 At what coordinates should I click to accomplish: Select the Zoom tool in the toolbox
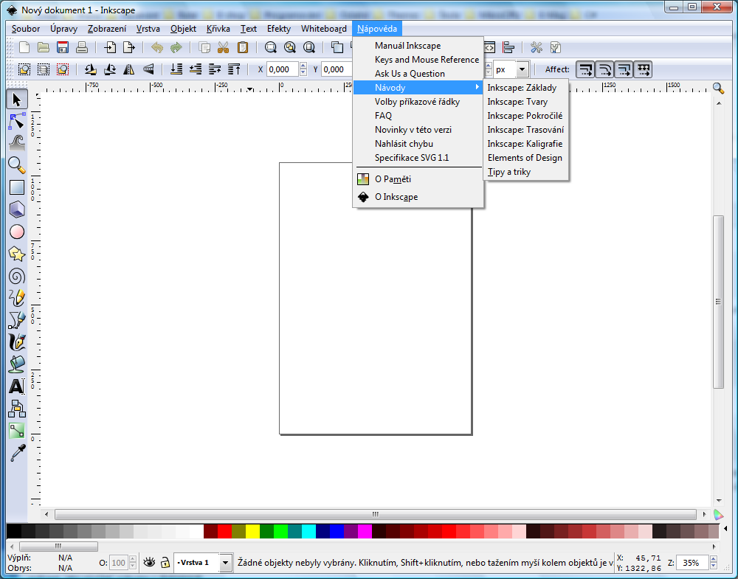(x=17, y=165)
